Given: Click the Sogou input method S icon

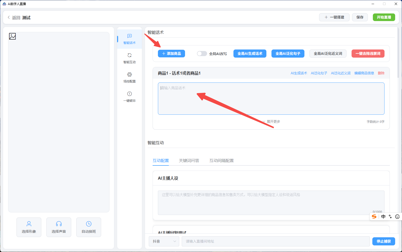Looking at the screenshot, I should 374,216.
